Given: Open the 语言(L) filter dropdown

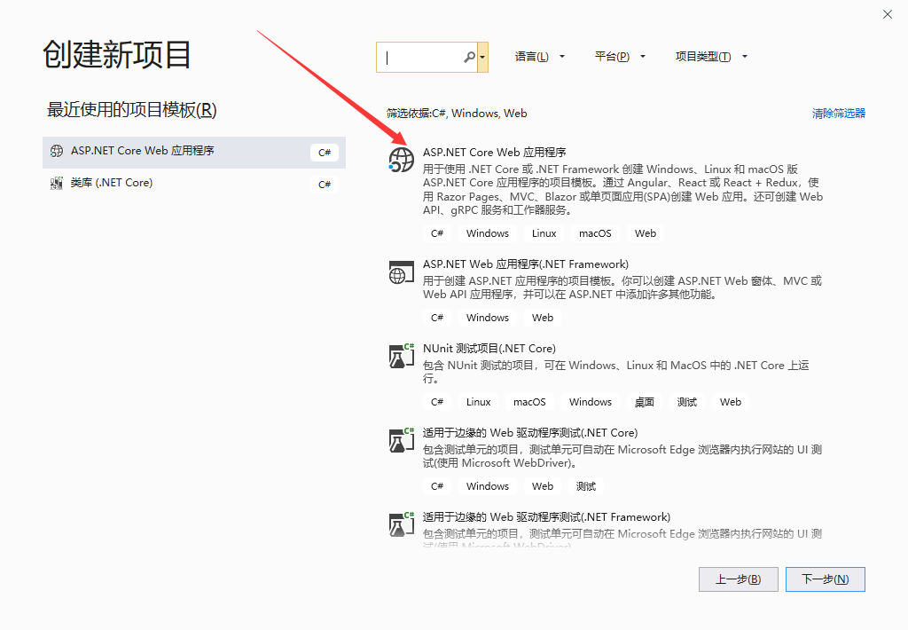Looking at the screenshot, I should pos(539,57).
